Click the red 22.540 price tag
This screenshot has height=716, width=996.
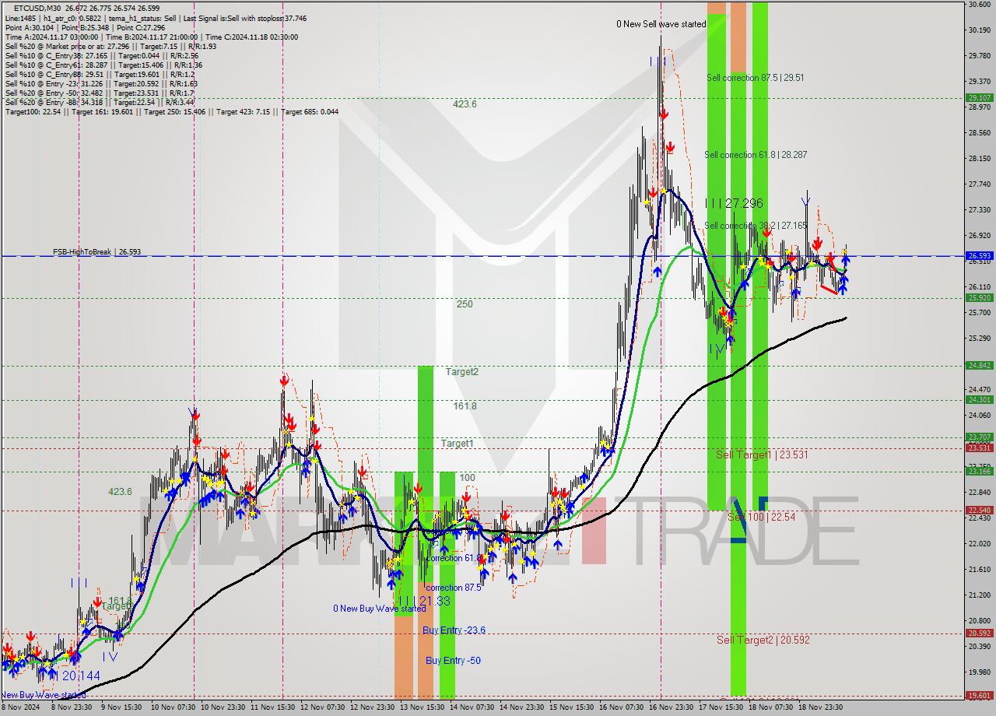(x=979, y=511)
